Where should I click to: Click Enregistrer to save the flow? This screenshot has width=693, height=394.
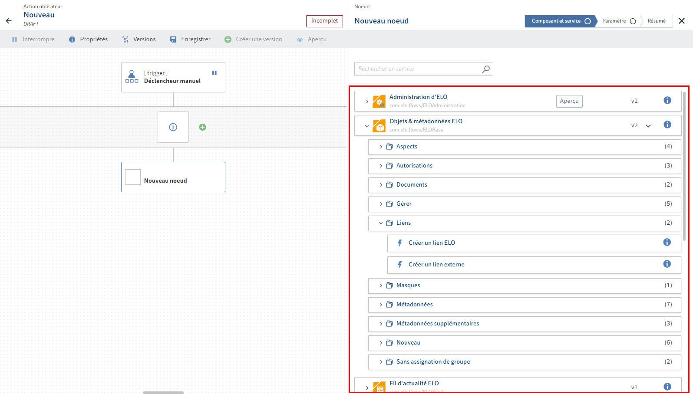click(x=190, y=39)
